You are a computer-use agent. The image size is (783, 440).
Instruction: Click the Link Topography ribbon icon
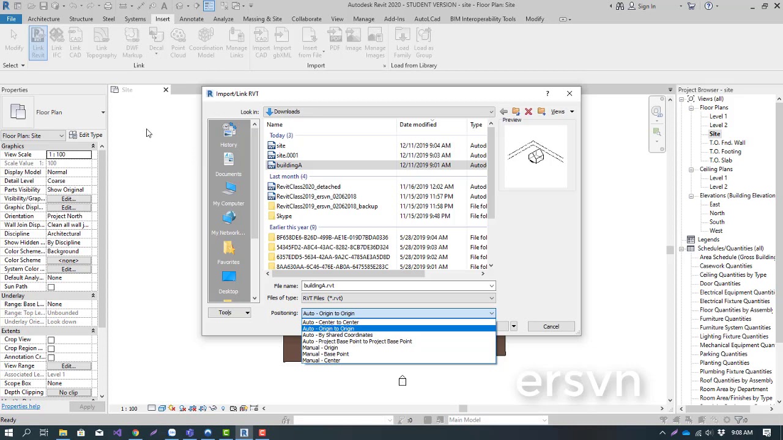[102, 43]
